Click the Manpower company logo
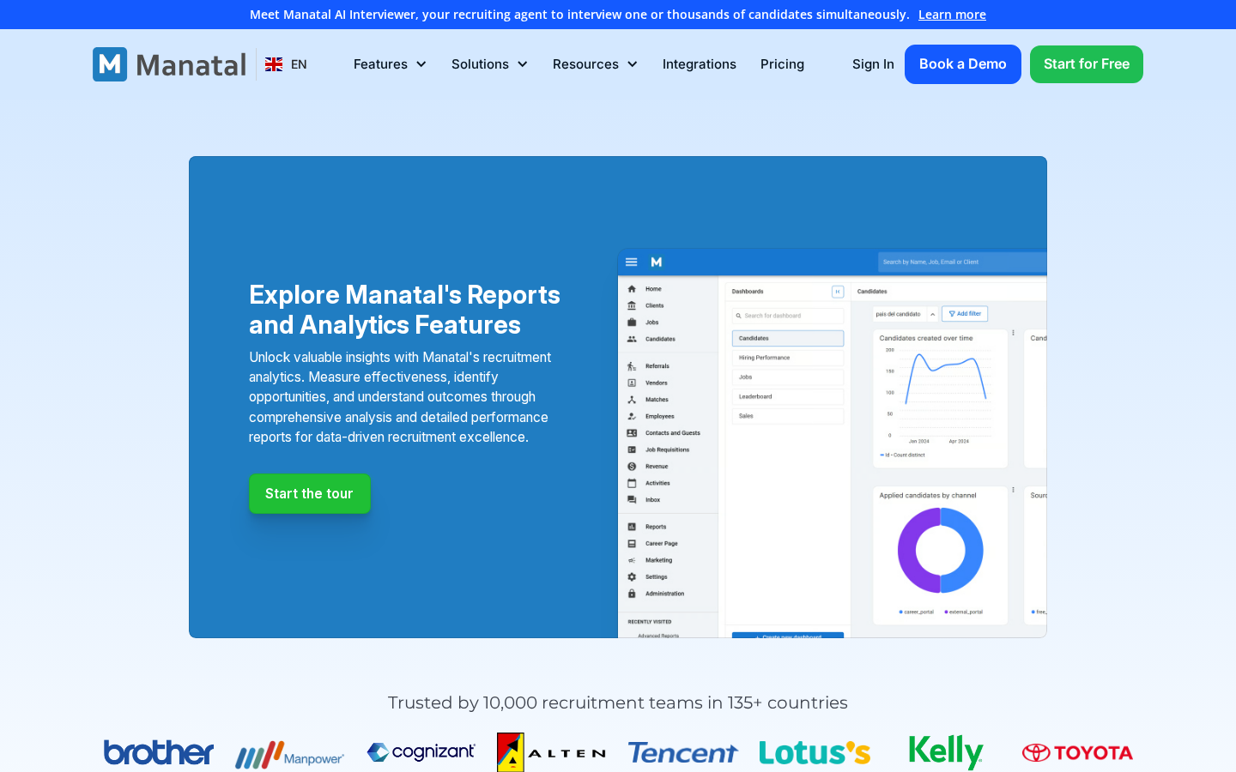Screen dimensions: 1236x772 [x=290, y=755]
